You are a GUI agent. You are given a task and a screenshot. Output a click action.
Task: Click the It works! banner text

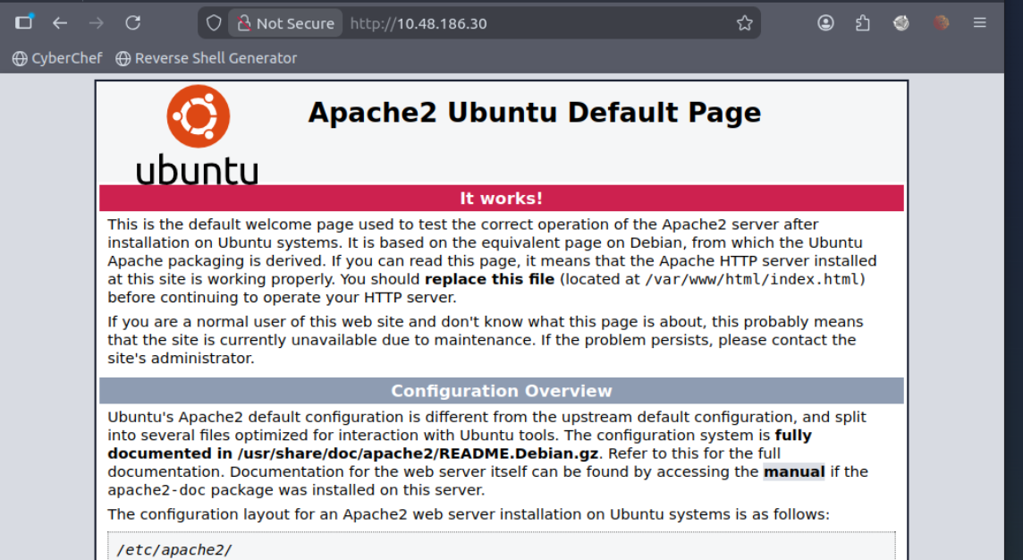coord(501,199)
